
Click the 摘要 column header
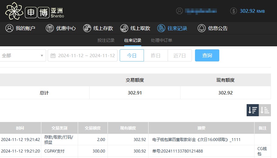coord(201,128)
